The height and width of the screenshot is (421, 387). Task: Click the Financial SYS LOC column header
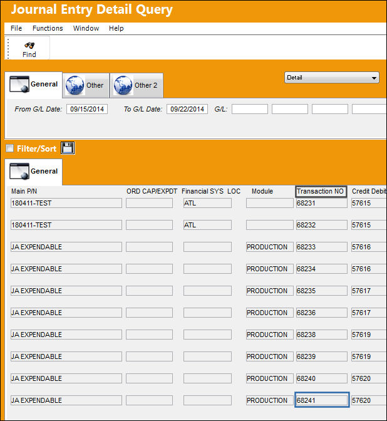211,192
